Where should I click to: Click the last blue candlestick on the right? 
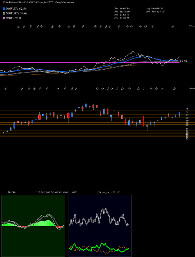[x=179, y=113]
